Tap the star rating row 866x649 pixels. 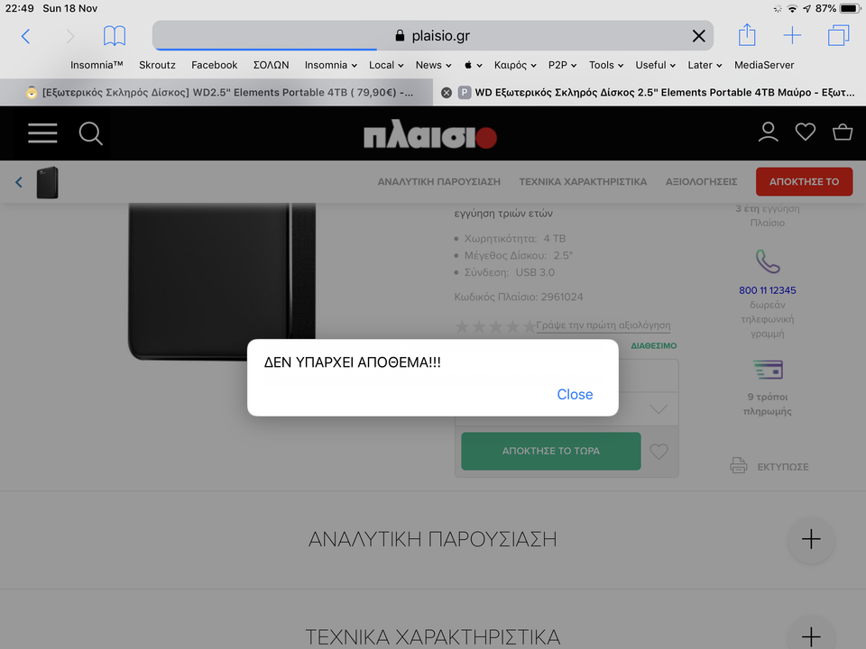[495, 326]
